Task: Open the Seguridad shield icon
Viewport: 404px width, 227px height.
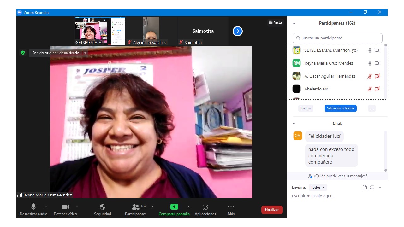Action: pyautogui.click(x=103, y=207)
